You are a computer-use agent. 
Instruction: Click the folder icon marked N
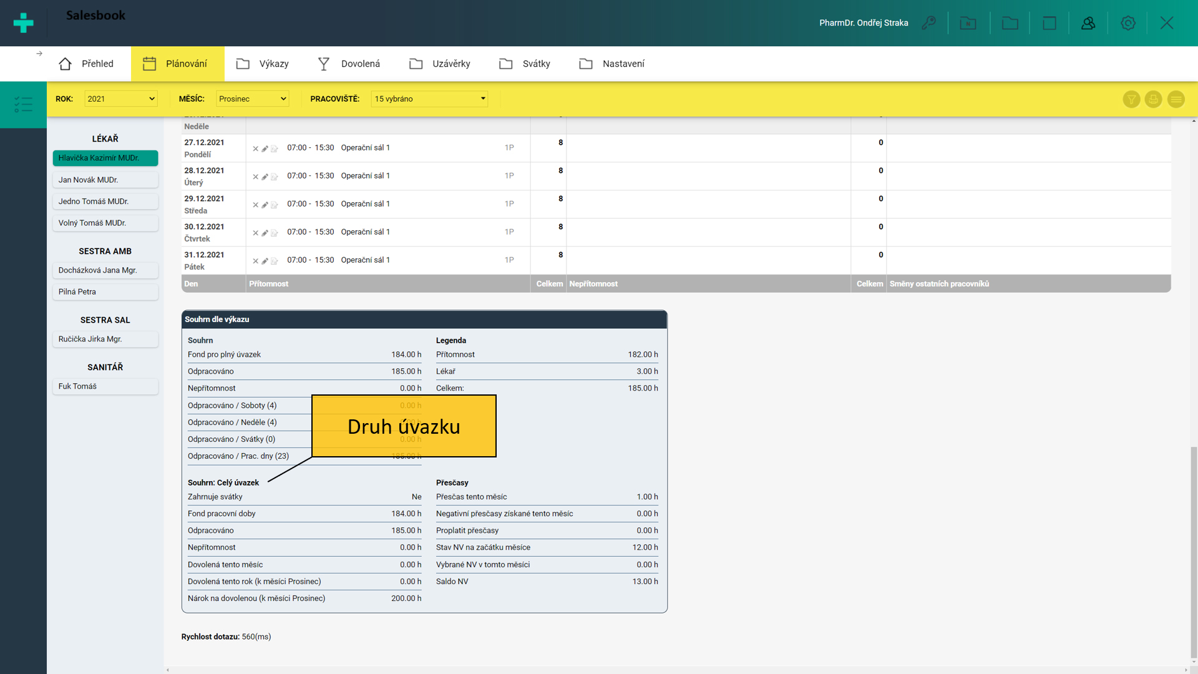(x=968, y=23)
